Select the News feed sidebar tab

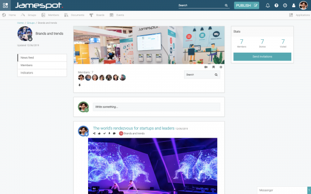click(x=42, y=58)
